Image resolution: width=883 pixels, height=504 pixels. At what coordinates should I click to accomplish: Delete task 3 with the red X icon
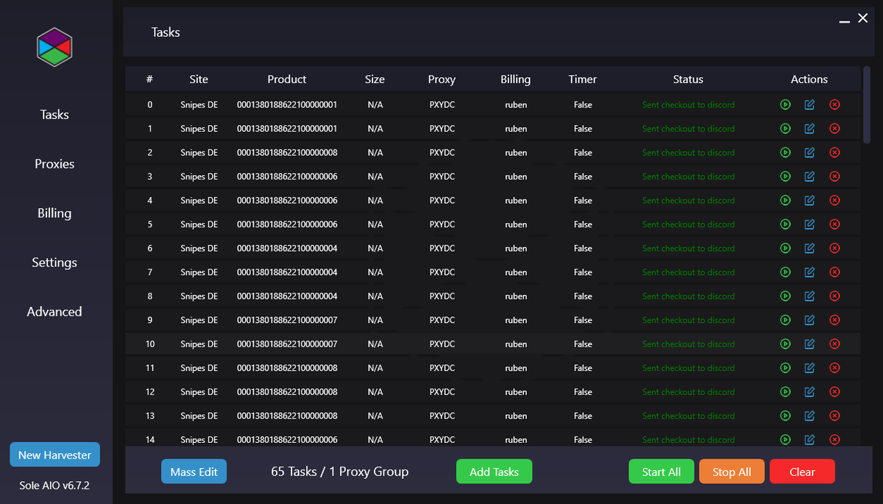(x=834, y=177)
